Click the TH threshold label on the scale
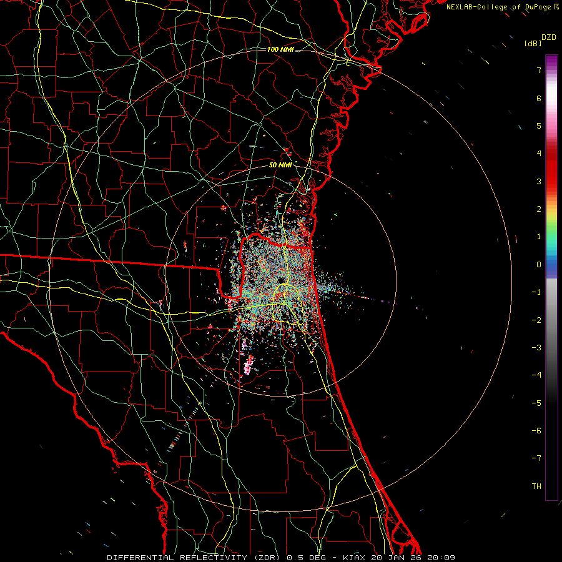The width and height of the screenshot is (562, 562). click(536, 486)
